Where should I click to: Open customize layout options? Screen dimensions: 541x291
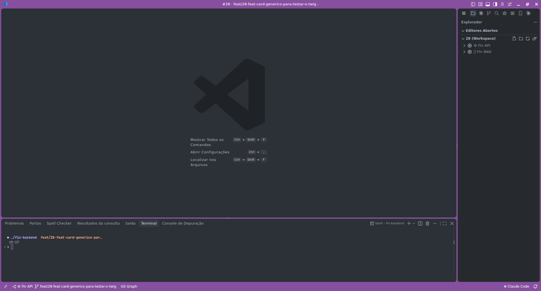[480, 4]
